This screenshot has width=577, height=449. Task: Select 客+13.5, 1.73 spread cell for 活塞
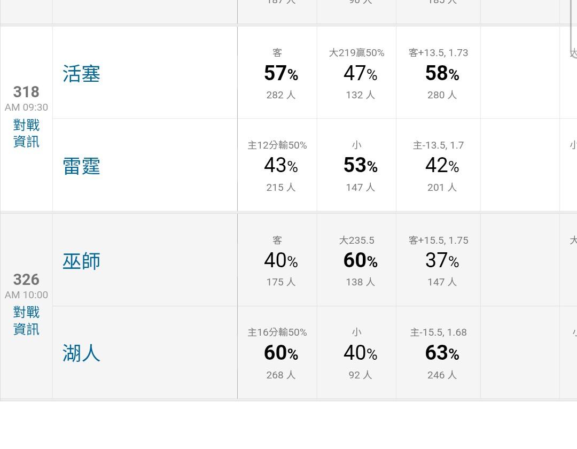point(438,73)
